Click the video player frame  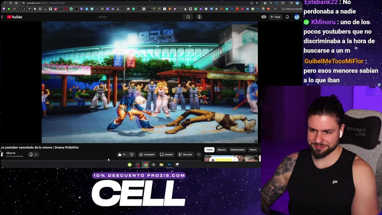pos(150,82)
